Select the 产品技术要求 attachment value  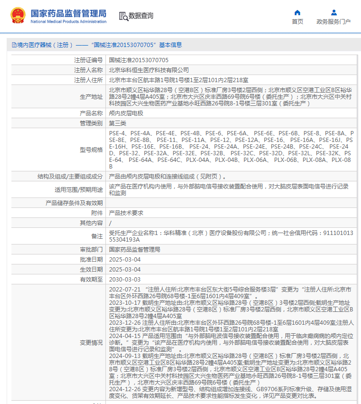[126, 213]
